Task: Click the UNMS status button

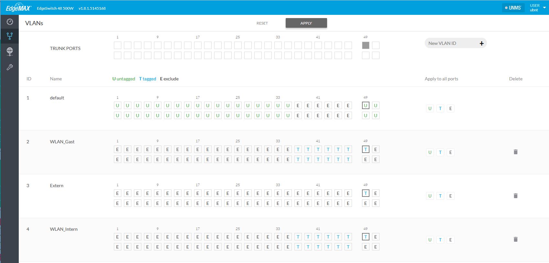Action: [x=513, y=8]
